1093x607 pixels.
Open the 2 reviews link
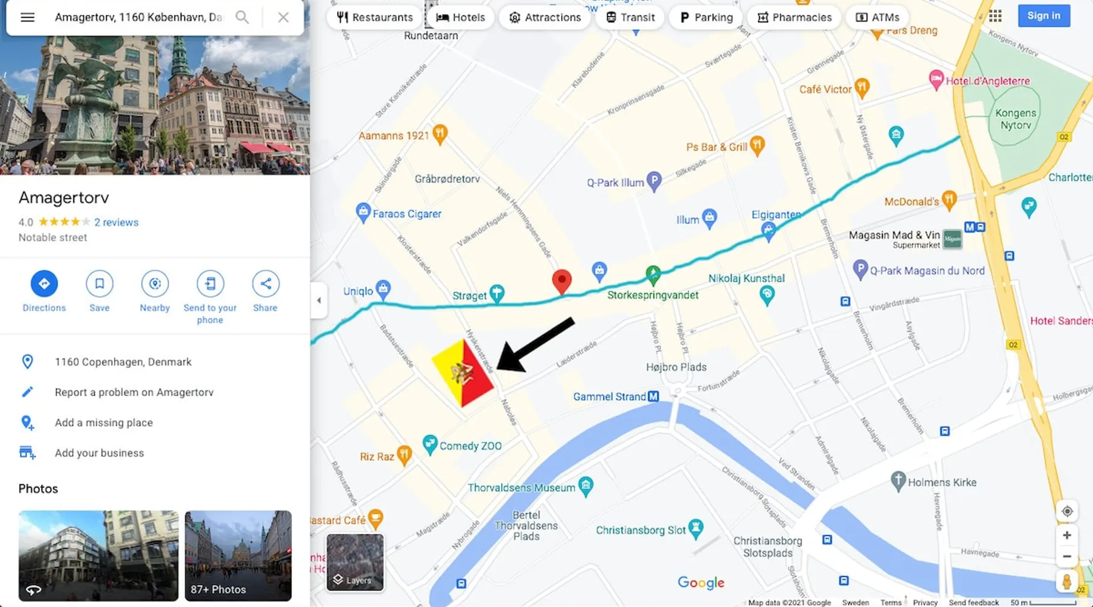click(x=117, y=222)
